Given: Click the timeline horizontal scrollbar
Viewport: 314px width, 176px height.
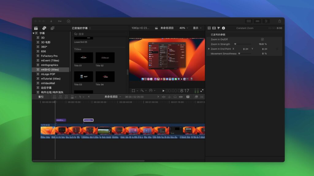Looking at the screenshot, I should (88, 161).
